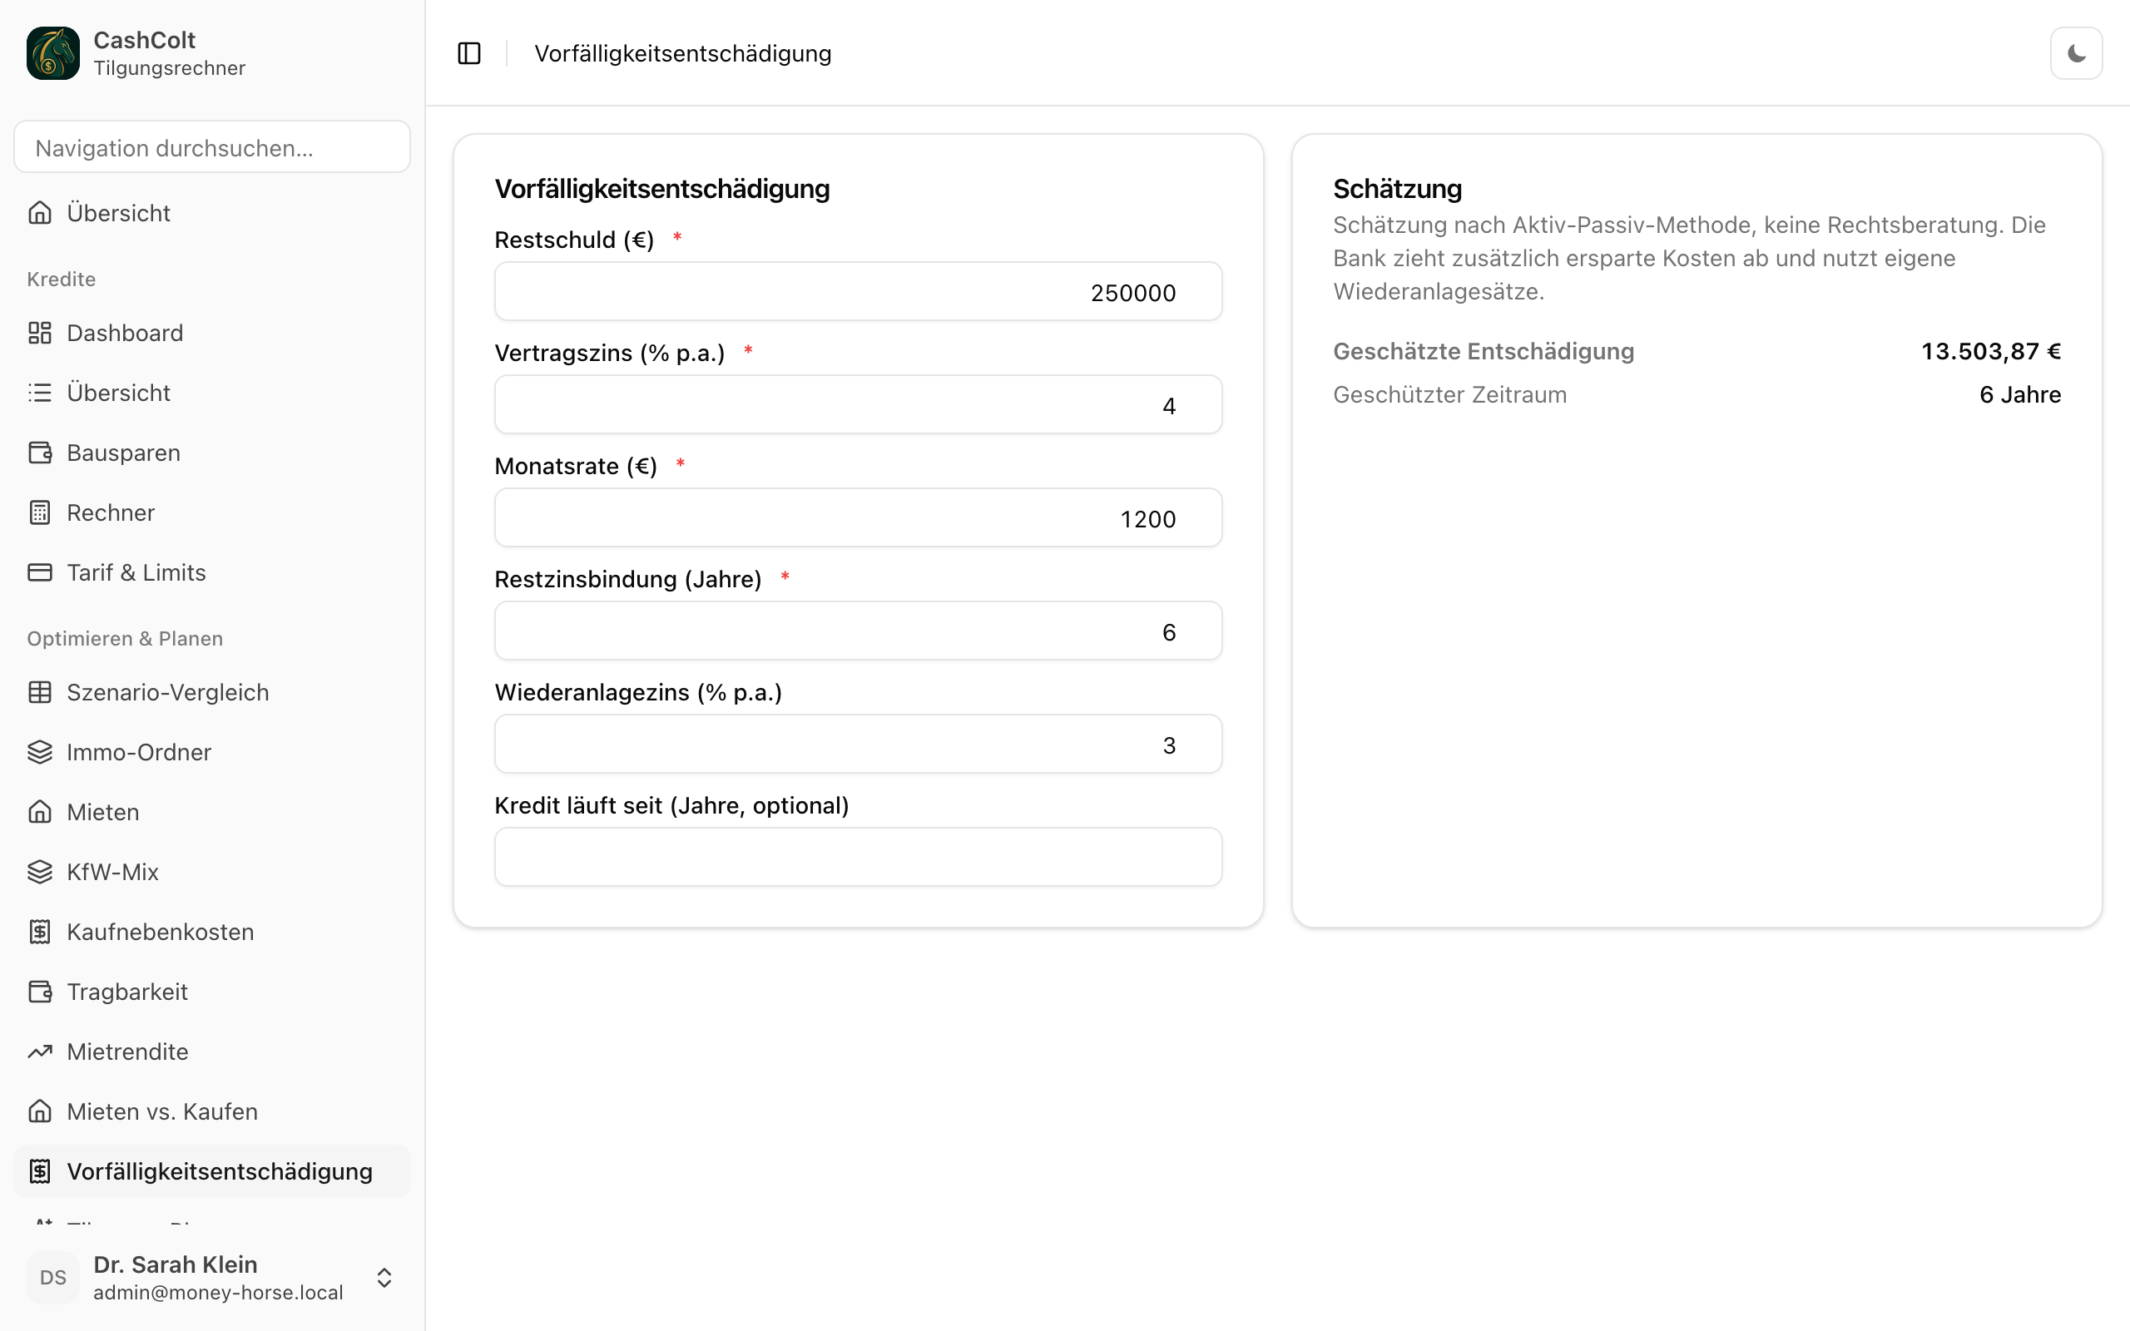The image size is (2130, 1331).
Task: Focus the Navigation durchsuchen search field
Action: 212,147
